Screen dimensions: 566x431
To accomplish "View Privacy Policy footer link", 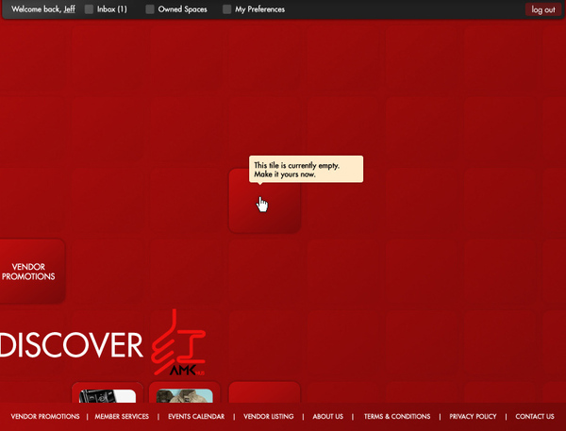I will point(473,416).
